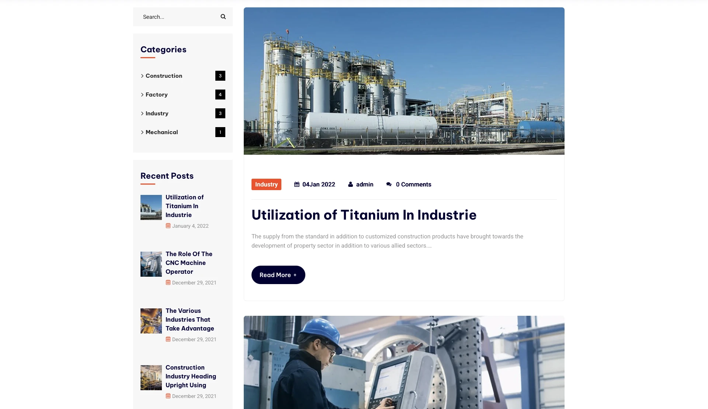Open the Factory category
The width and height of the screenshot is (708, 409).
156,95
